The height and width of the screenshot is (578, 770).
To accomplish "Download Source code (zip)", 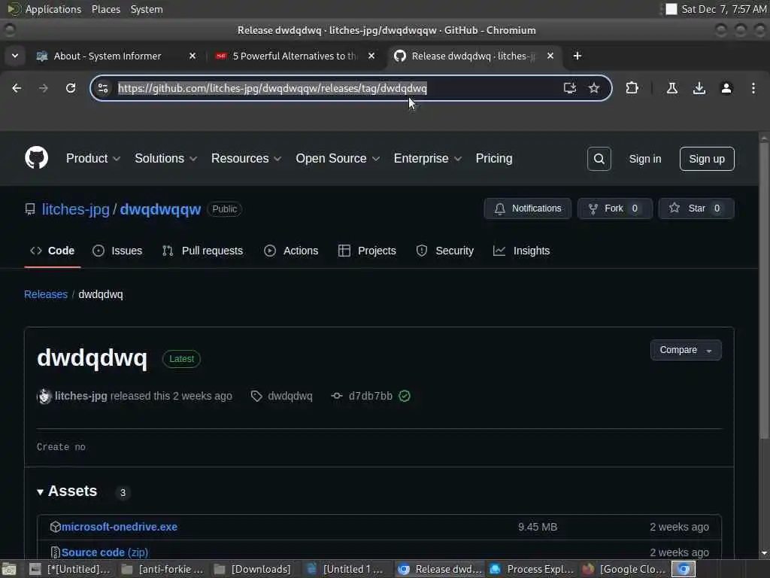I will [x=105, y=552].
